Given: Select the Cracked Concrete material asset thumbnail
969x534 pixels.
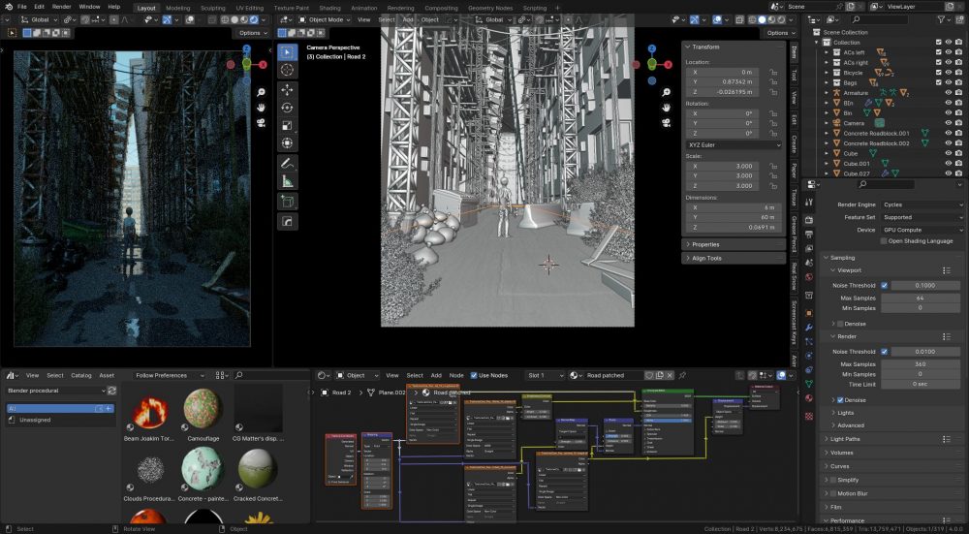Looking at the screenshot, I should point(258,468).
